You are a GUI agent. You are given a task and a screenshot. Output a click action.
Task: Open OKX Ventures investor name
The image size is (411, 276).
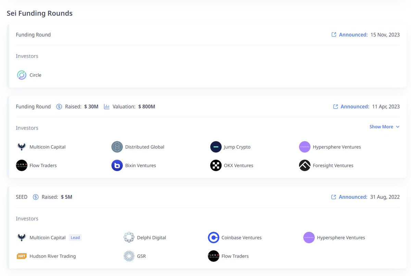(239, 166)
